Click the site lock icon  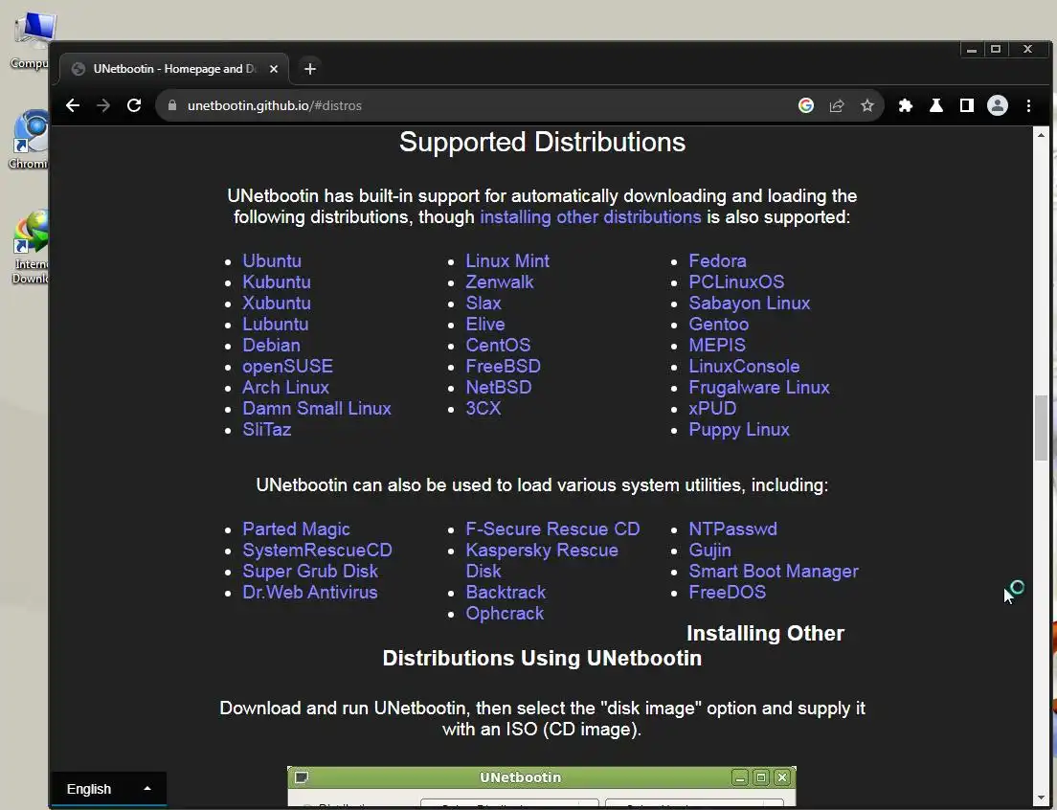(x=172, y=106)
